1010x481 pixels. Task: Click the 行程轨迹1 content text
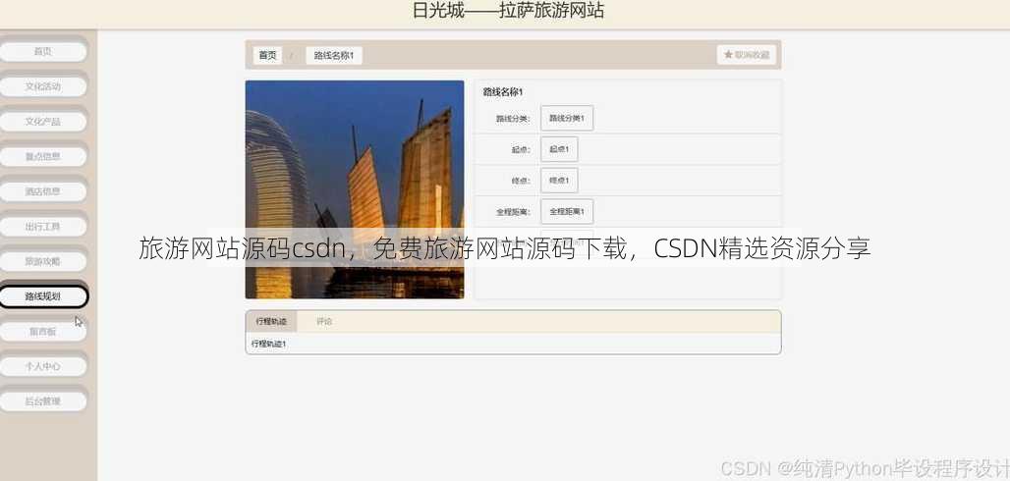click(268, 344)
